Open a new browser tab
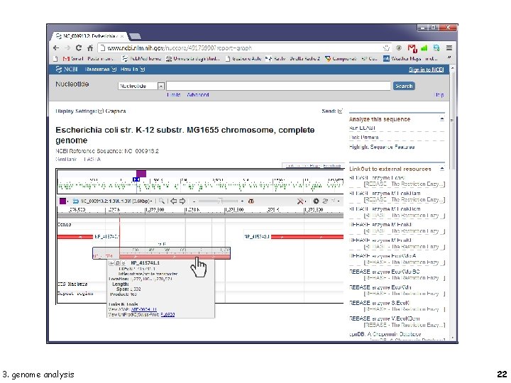The height and width of the screenshot is (383, 511). (x=135, y=36)
